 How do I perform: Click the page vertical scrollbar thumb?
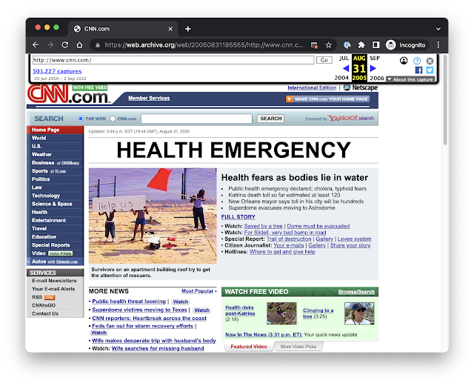pyautogui.click(x=445, y=100)
